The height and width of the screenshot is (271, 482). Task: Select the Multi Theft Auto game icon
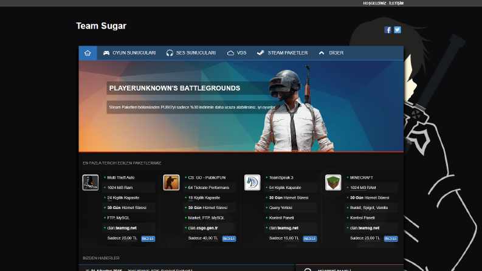click(x=91, y=182)
